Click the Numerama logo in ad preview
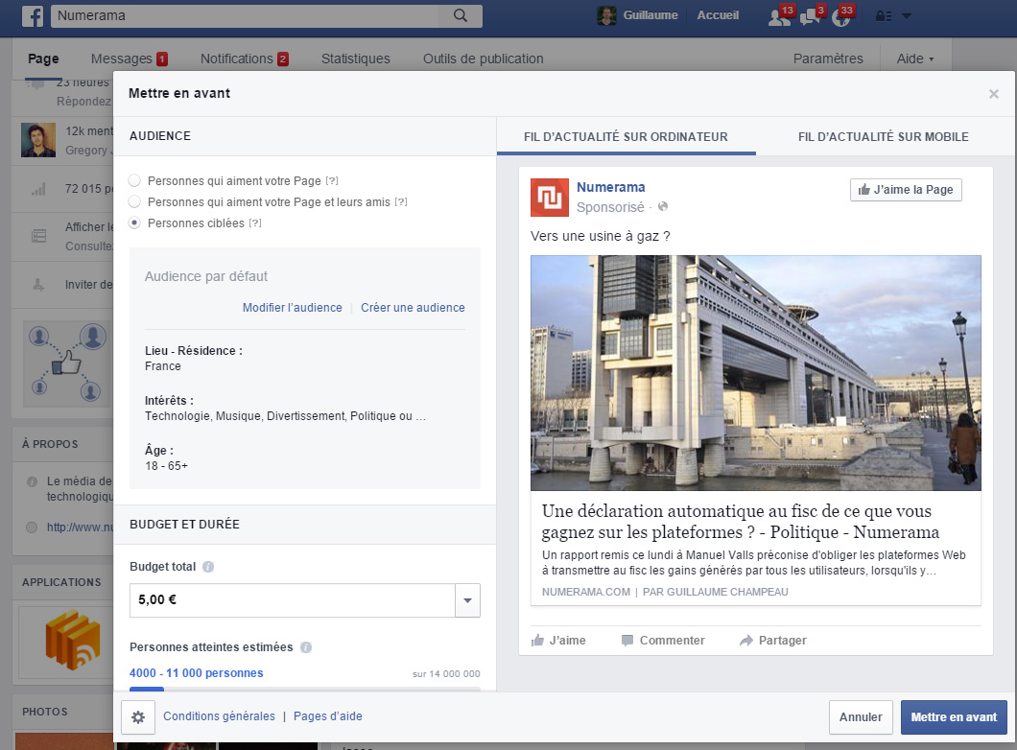This screenshot has height=750, width=1017. tap(550, 197)
